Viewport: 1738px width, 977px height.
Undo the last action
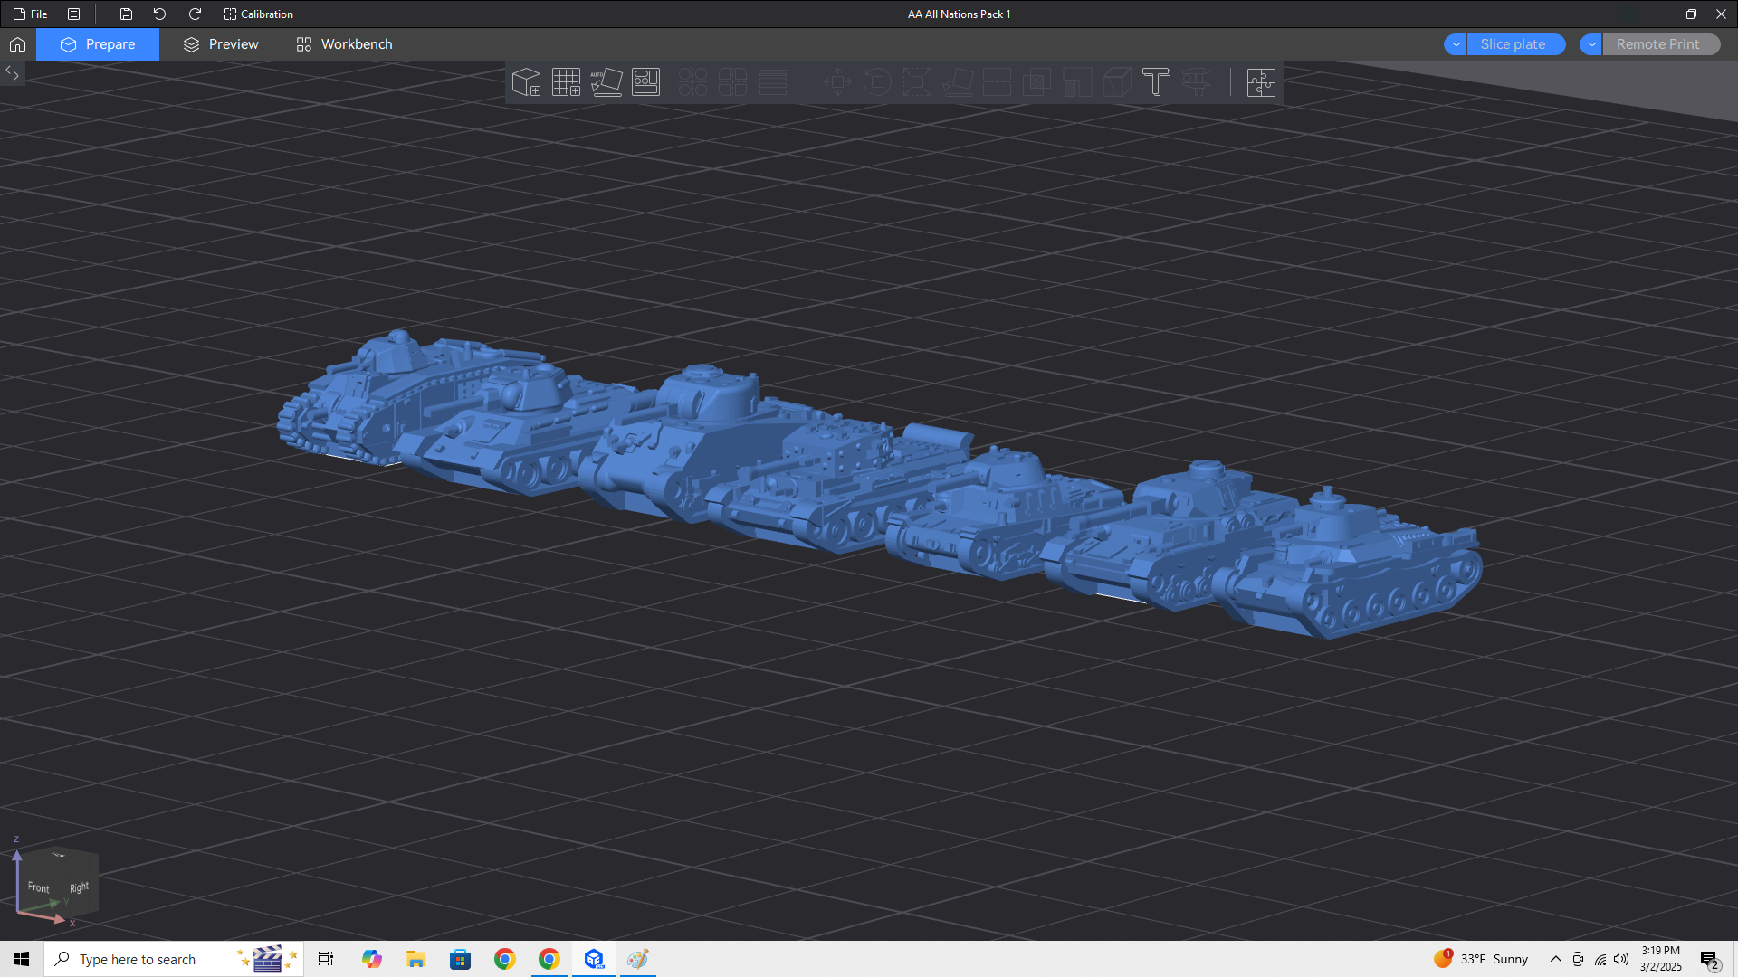click(160, 14)
